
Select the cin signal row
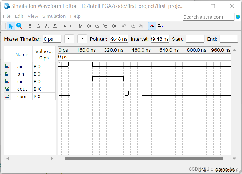[x=30, y=81]
